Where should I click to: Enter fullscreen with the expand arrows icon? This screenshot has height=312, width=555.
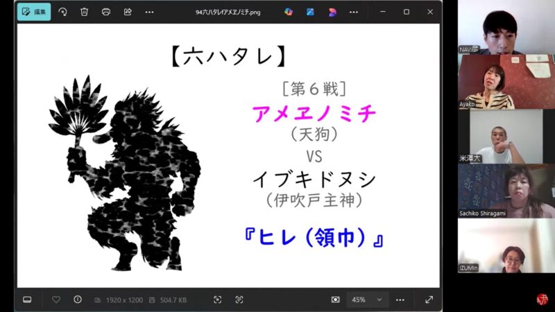coord(429,300)
